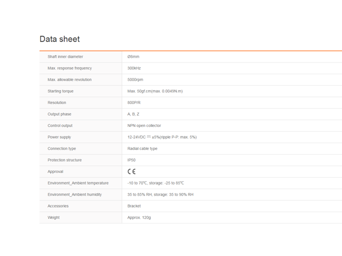
Task: Click the A, B, Z output phase value
Action: [x=133, y=114]
